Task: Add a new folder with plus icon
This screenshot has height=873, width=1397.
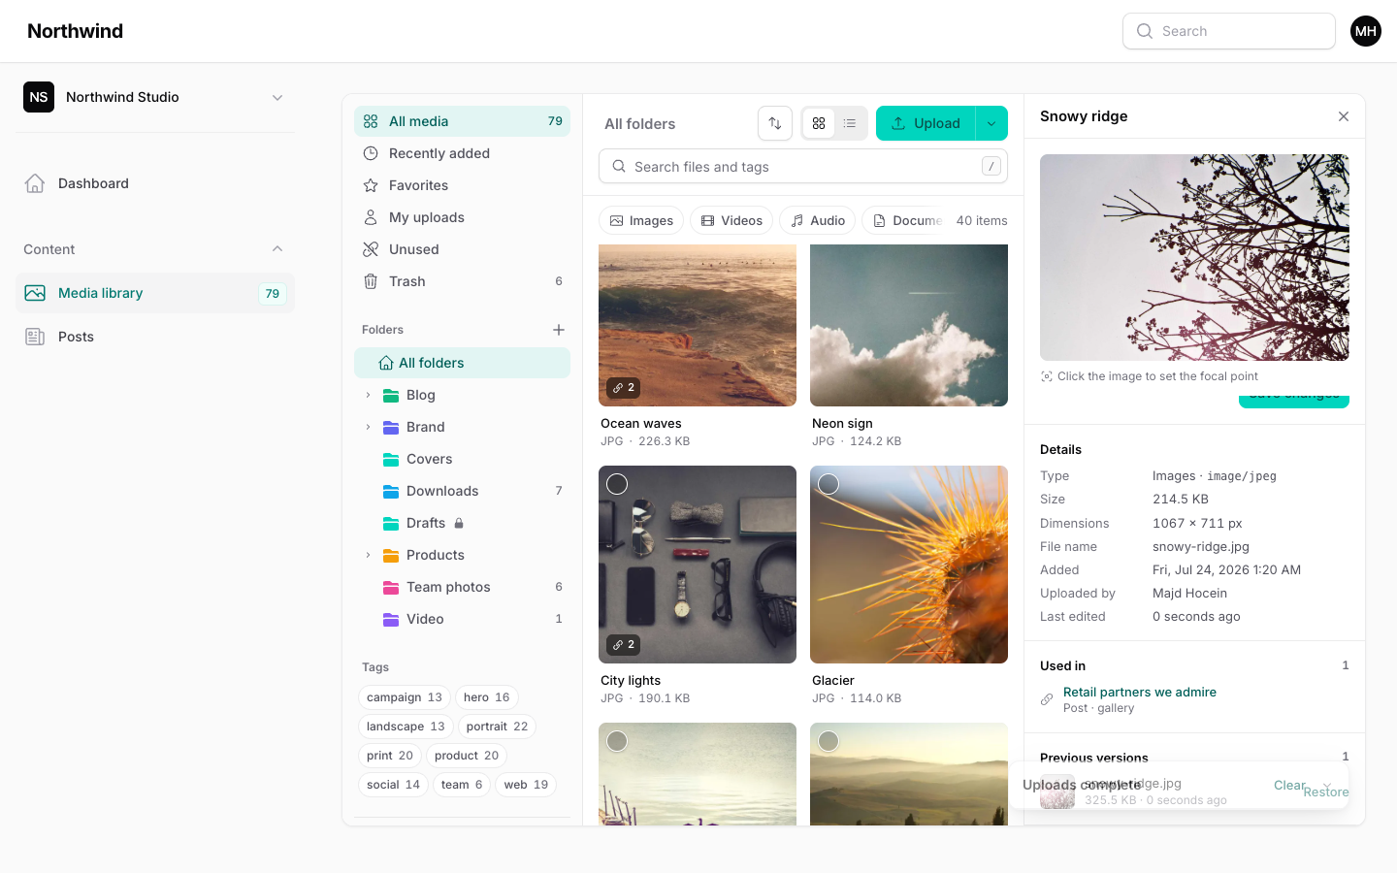Action: (559, 330)
